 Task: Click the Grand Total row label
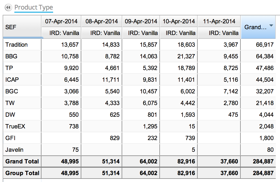point(22,161)
